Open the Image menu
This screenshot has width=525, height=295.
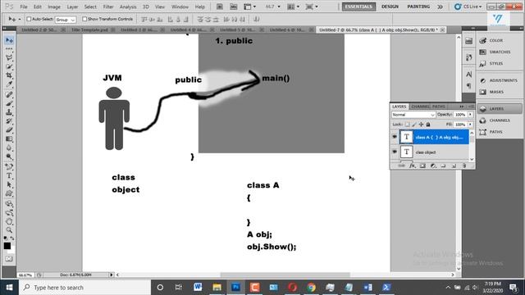(x=54, y=7)
